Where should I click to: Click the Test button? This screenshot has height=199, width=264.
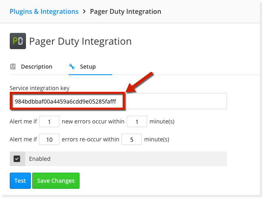tap(20, 181)
